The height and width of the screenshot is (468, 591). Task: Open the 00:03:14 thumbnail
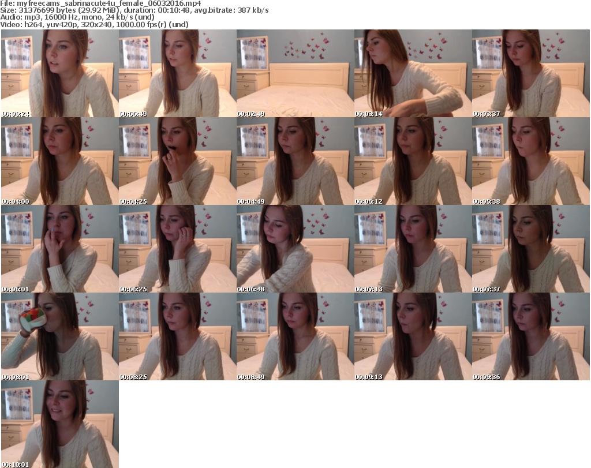413,73
